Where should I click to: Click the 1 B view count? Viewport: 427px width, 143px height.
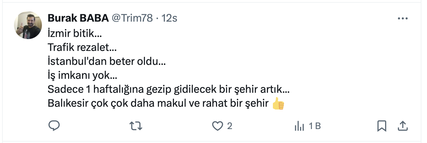[x=314, y=126]
